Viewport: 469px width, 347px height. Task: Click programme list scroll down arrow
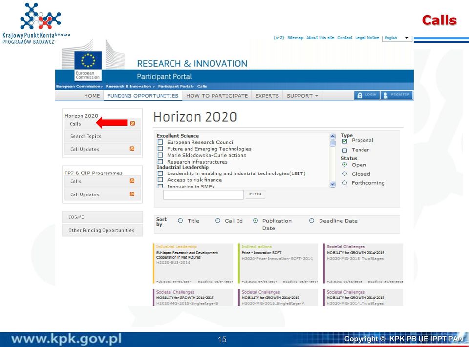pyautogui.click(x=333, y=184)
